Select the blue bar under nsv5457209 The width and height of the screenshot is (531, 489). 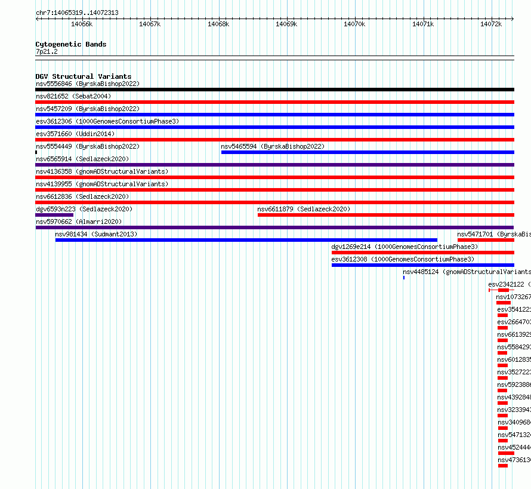[274, 115]
